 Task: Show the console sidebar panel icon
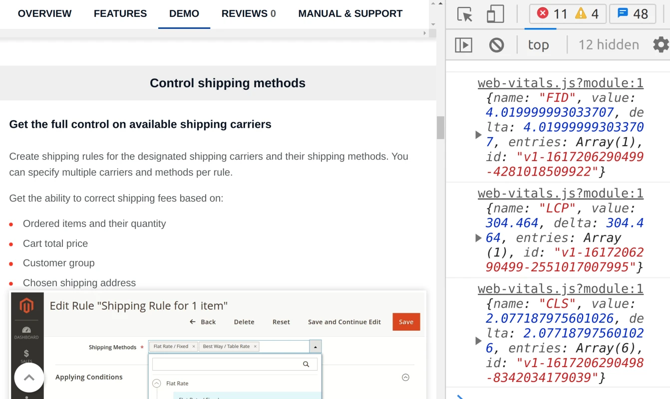463,45
